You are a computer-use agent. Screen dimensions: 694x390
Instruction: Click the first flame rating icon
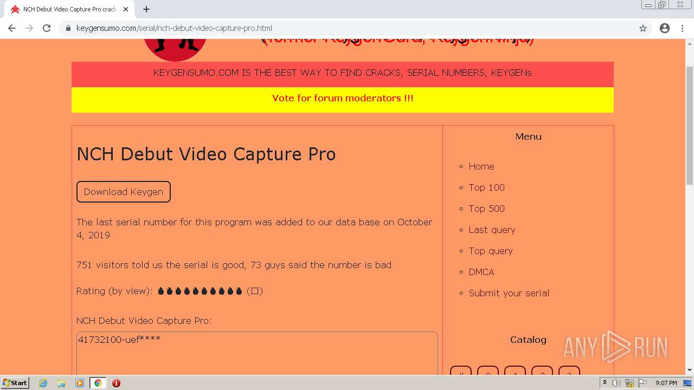(x=161, y=291)
